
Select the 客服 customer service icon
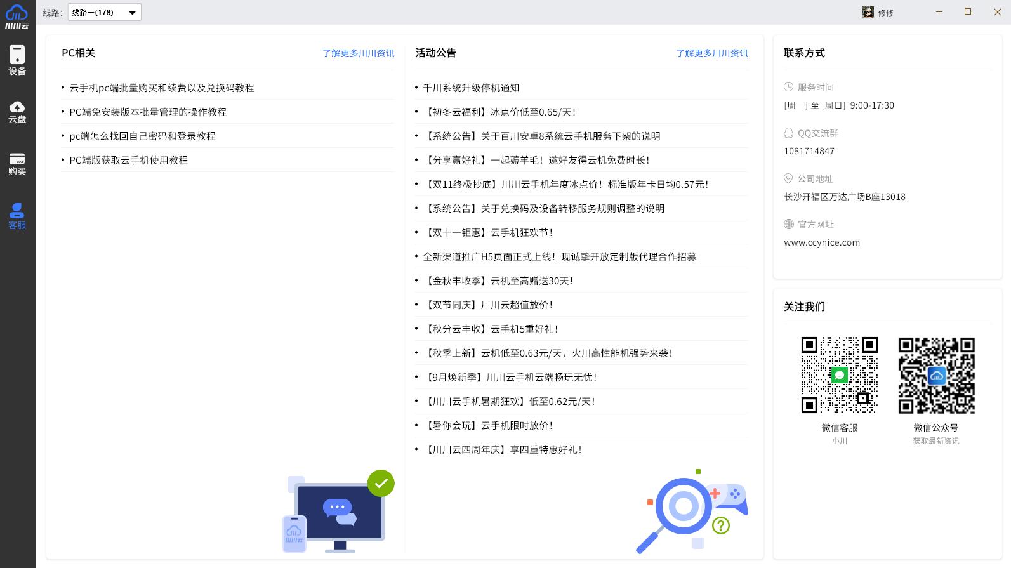17,216
